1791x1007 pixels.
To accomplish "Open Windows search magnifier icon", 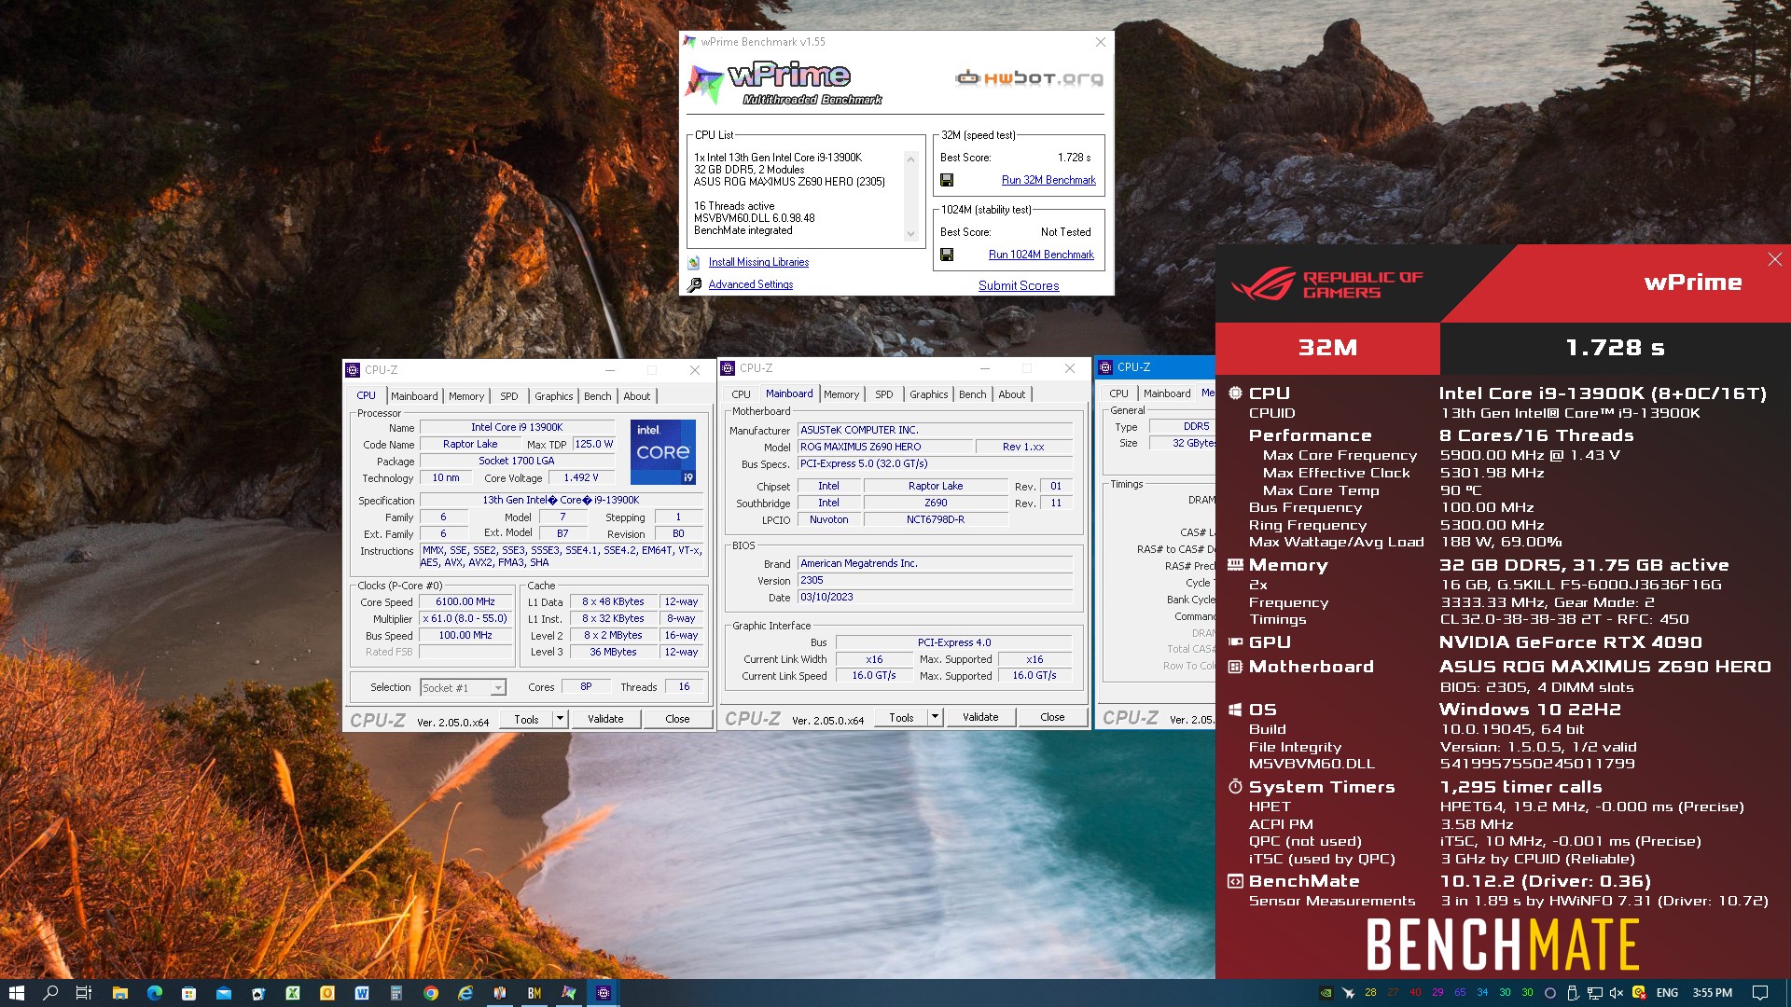I will click(x=50, y=993).
